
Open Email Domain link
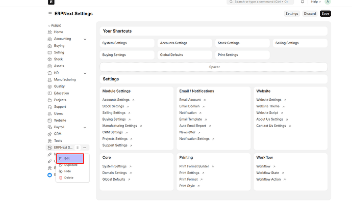pyautogui.click(x=189, y=106)
